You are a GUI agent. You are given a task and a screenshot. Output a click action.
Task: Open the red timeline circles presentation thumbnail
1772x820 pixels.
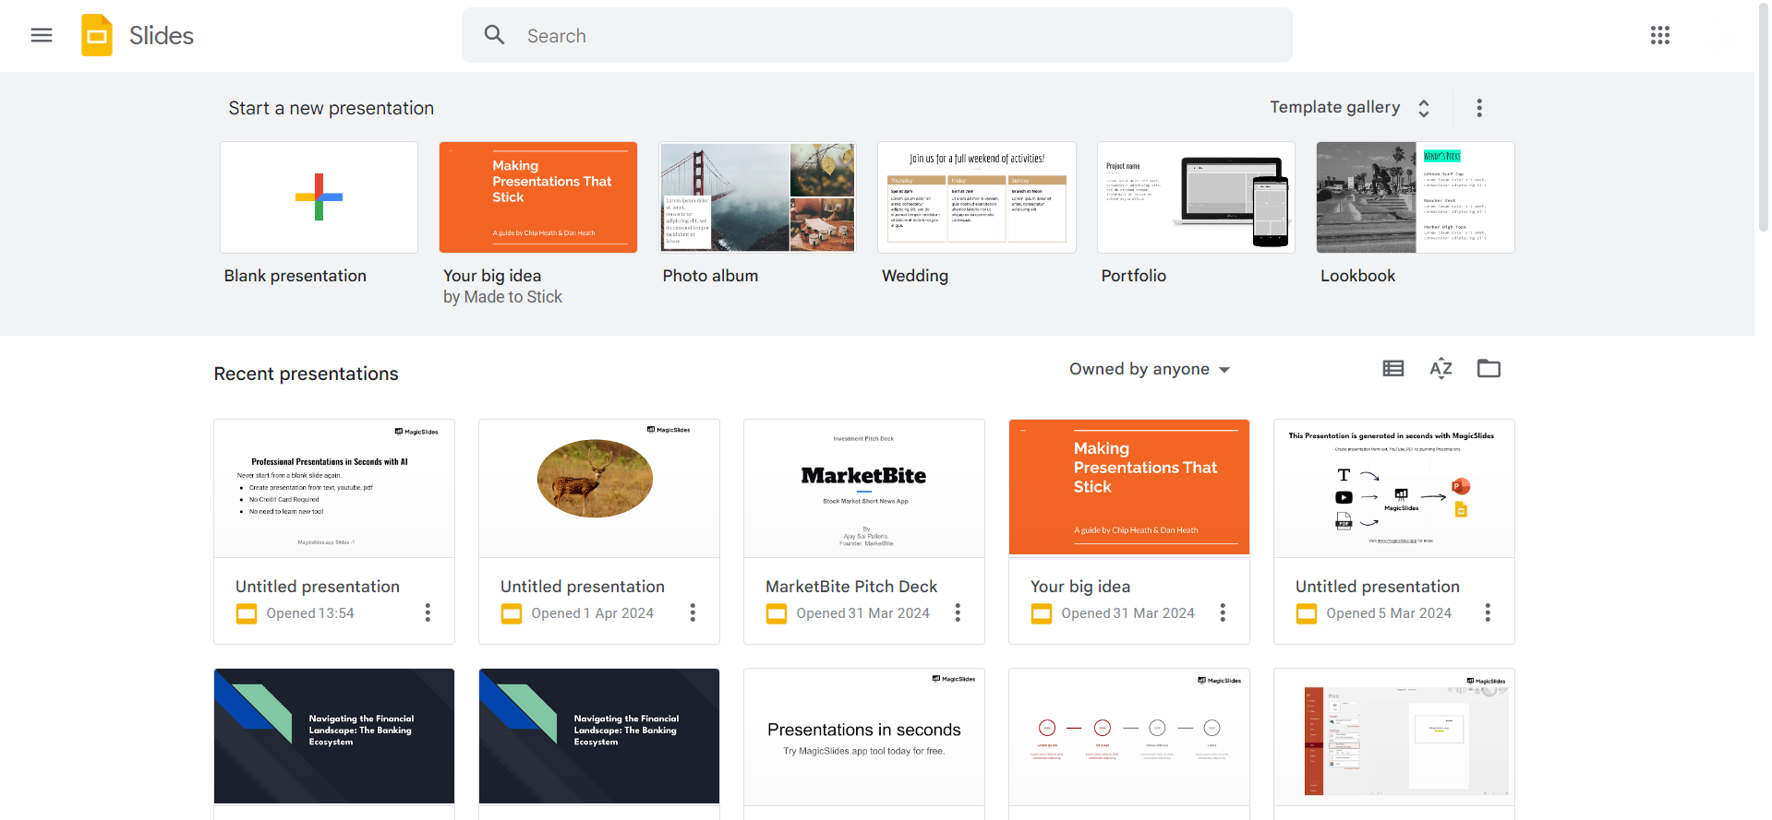tap(1129, 737)
